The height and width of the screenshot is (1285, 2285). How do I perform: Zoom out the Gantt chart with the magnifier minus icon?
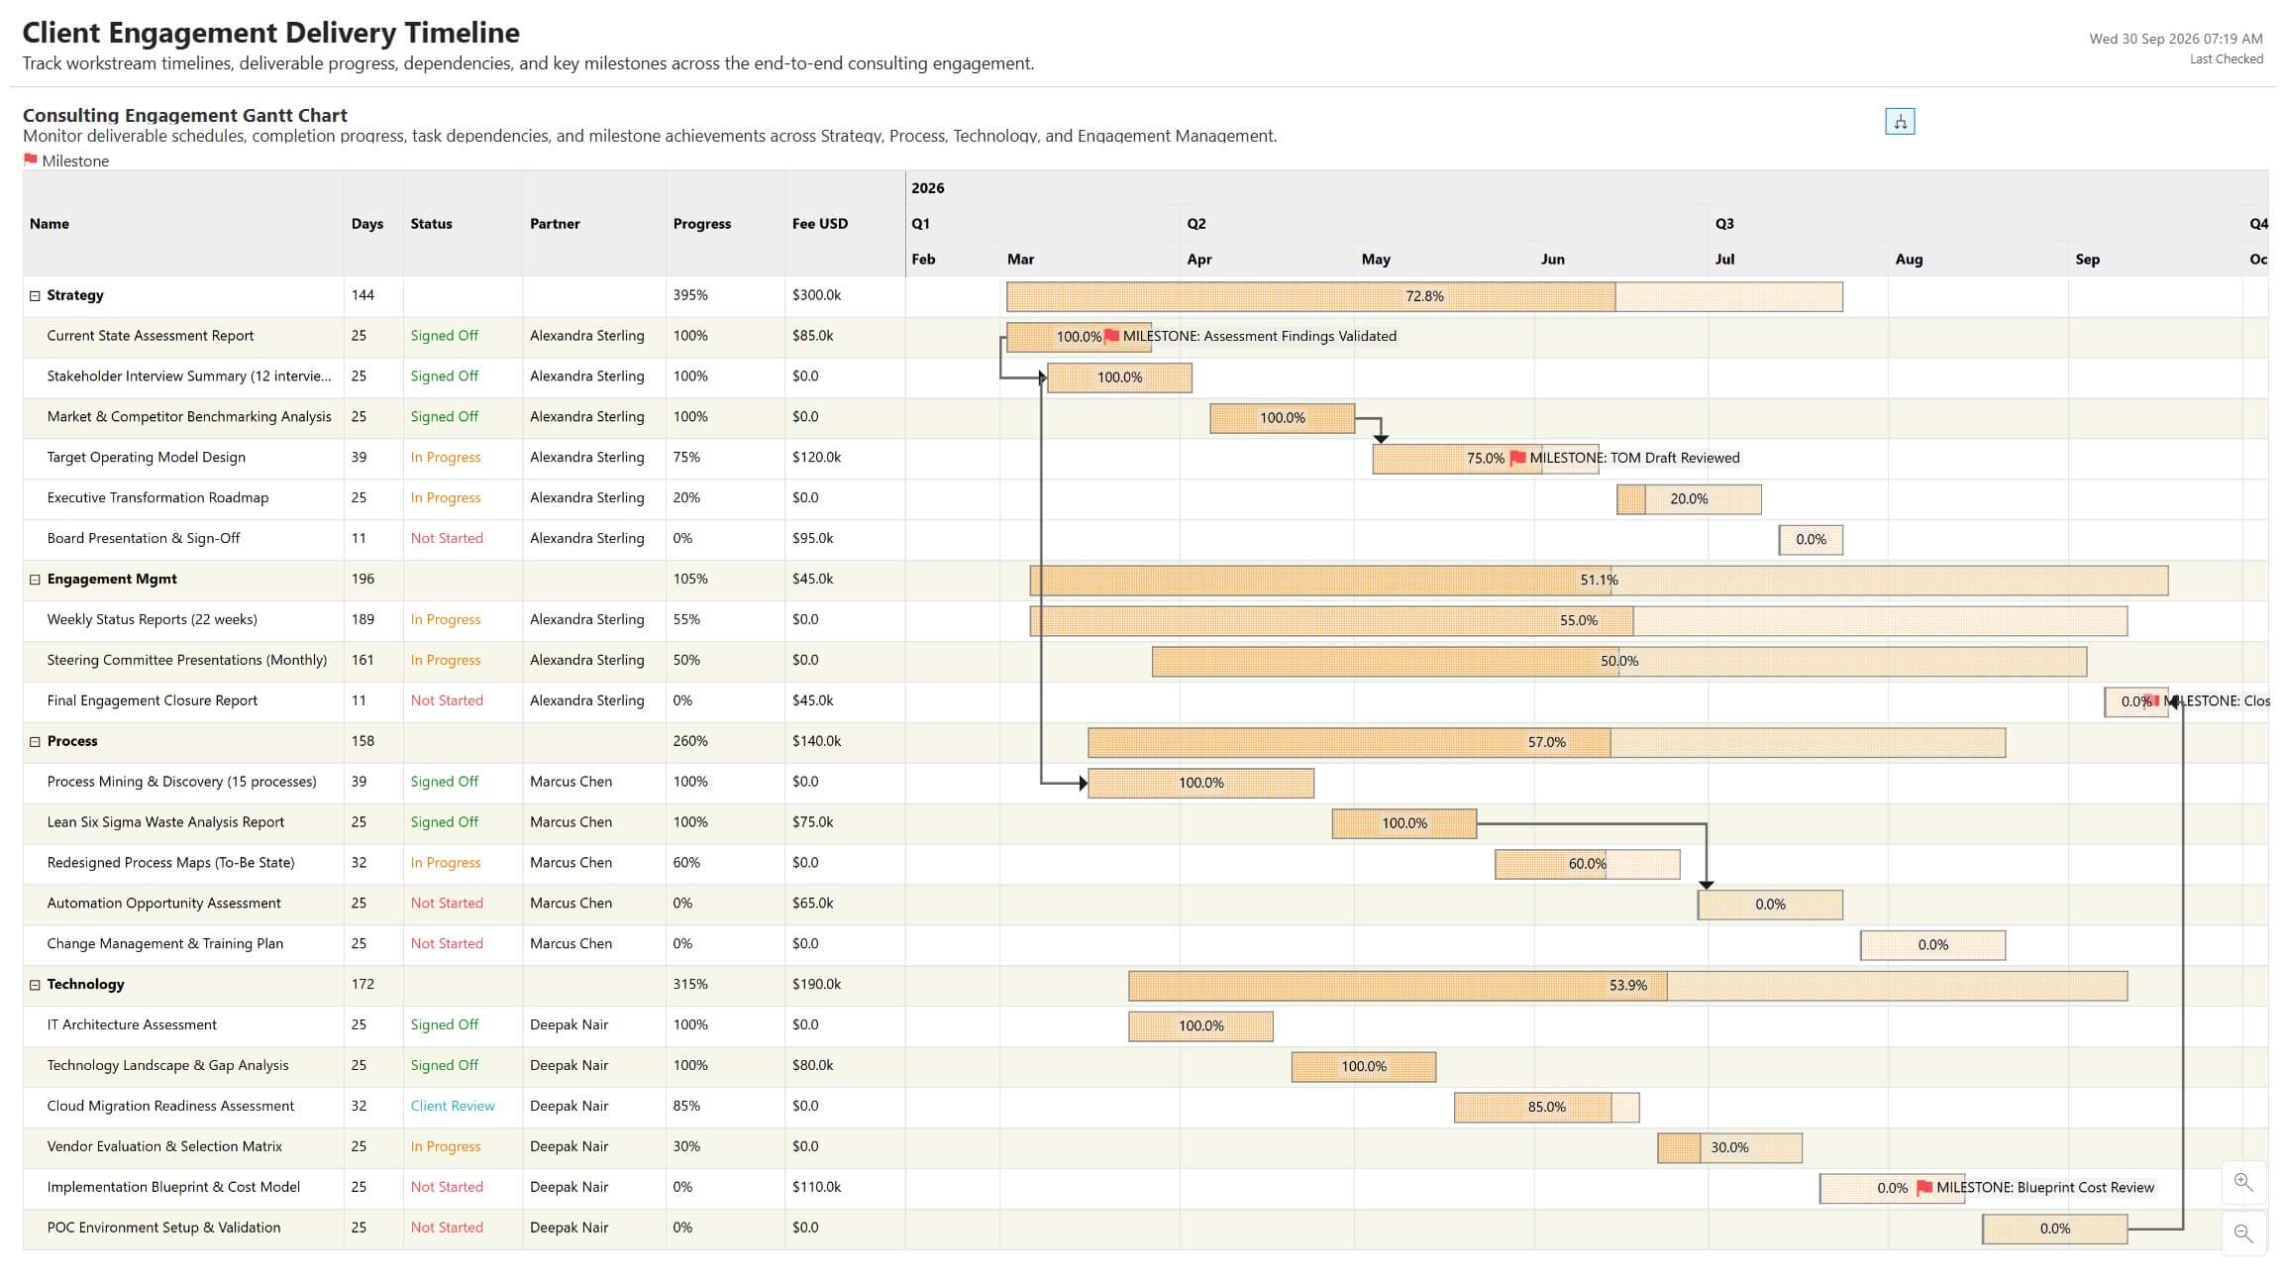click(2242, 1233)
